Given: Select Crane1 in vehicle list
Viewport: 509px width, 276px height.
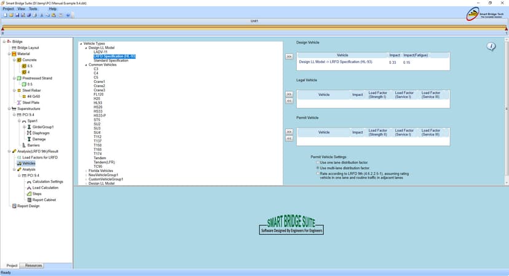Looking at the screenshot, I should (99, 82).
